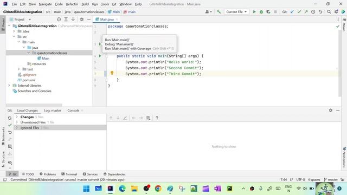This screenshot has height=195, width=347.
Task: Expand the Changes group
Action: 17,117
